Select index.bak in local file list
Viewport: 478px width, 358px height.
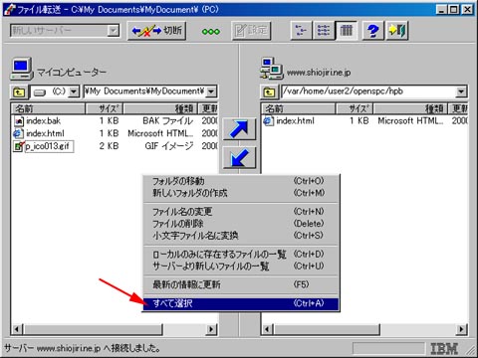[43, 121]
